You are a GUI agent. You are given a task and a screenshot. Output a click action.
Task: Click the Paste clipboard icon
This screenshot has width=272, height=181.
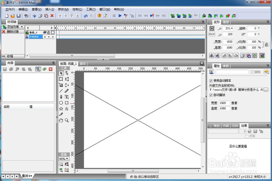(46, 16)
